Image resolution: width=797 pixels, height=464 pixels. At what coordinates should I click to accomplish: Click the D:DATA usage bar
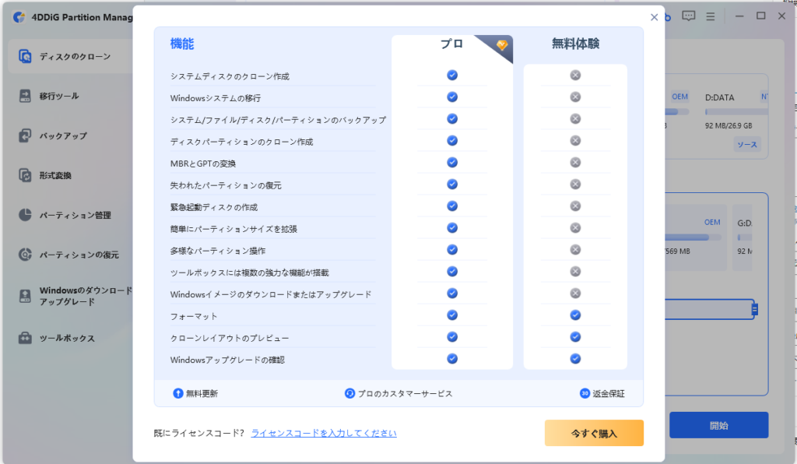click(x=736, y=112)
